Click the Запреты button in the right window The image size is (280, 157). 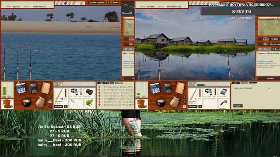(x=269, y=78)
